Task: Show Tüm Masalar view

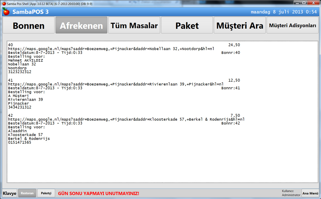Action: 134,25
